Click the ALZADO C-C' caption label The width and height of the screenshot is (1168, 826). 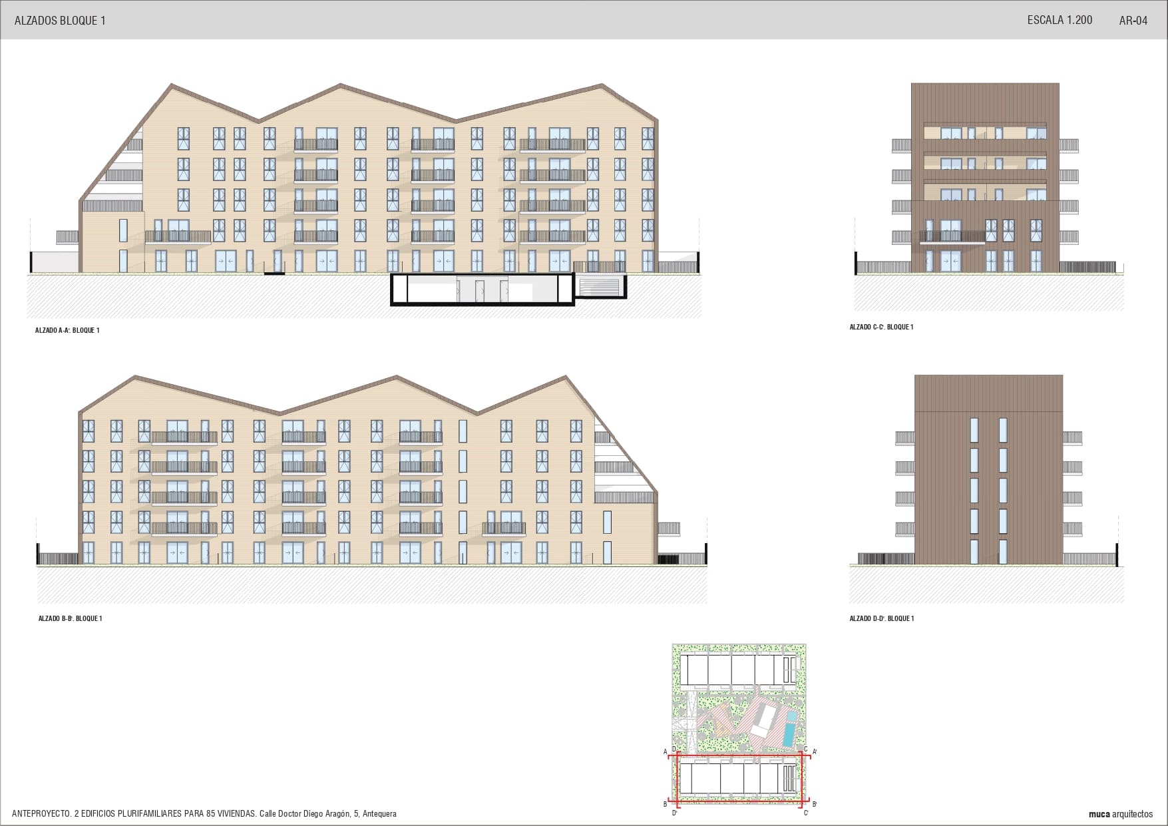(881, 327)
